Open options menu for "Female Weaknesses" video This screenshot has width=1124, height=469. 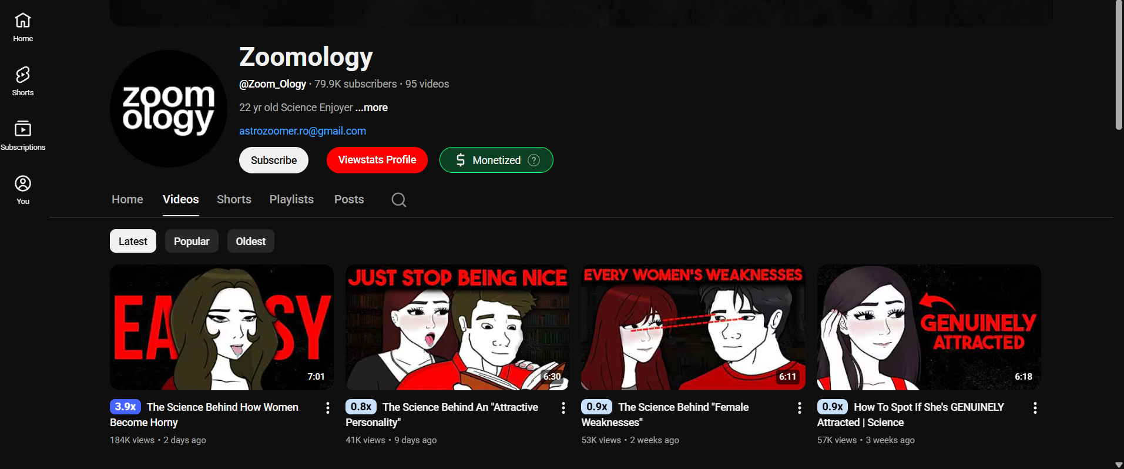[x=799, y=408]
